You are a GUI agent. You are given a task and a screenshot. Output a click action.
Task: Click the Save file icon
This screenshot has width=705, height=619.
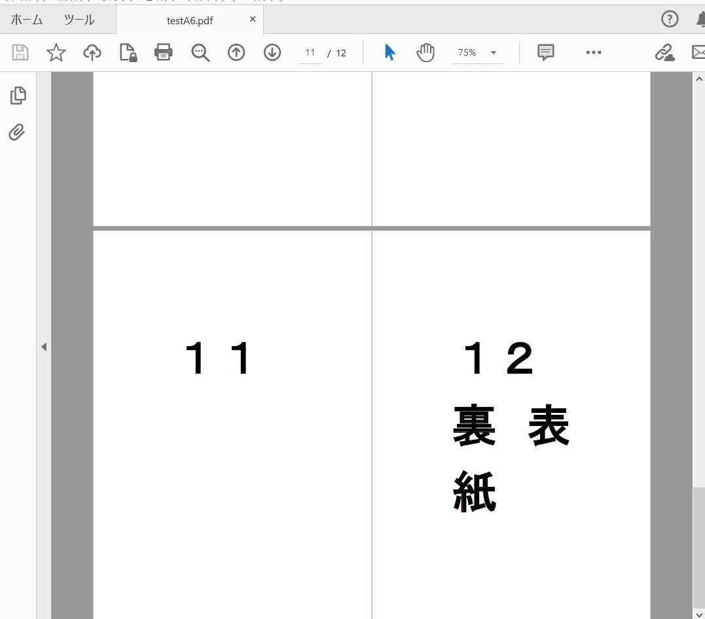[20, 52]
